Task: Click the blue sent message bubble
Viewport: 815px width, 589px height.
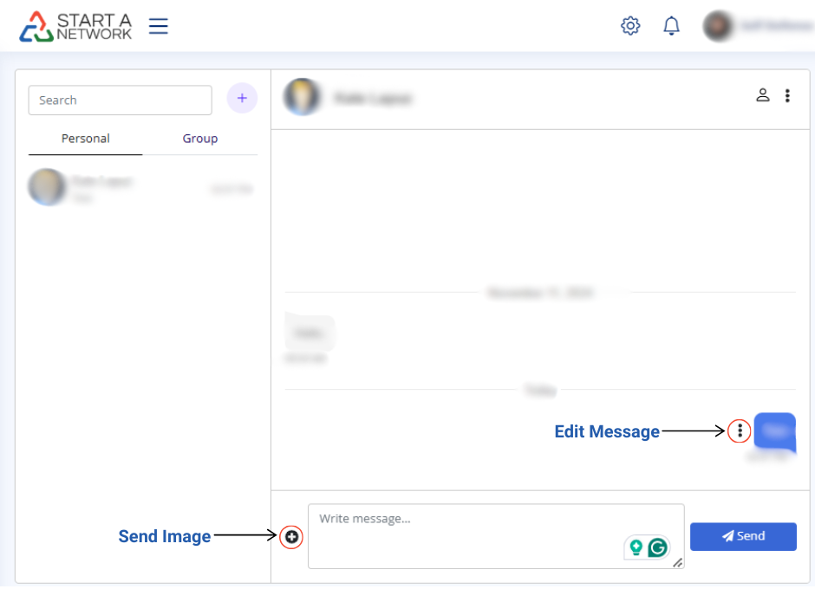Action: point(775,430)
